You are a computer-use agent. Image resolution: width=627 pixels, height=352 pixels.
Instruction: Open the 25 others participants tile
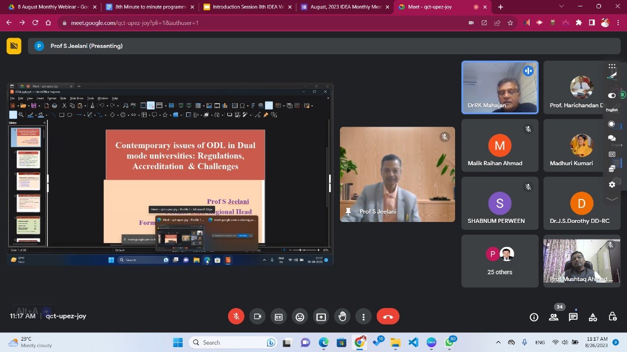(500, 261)
